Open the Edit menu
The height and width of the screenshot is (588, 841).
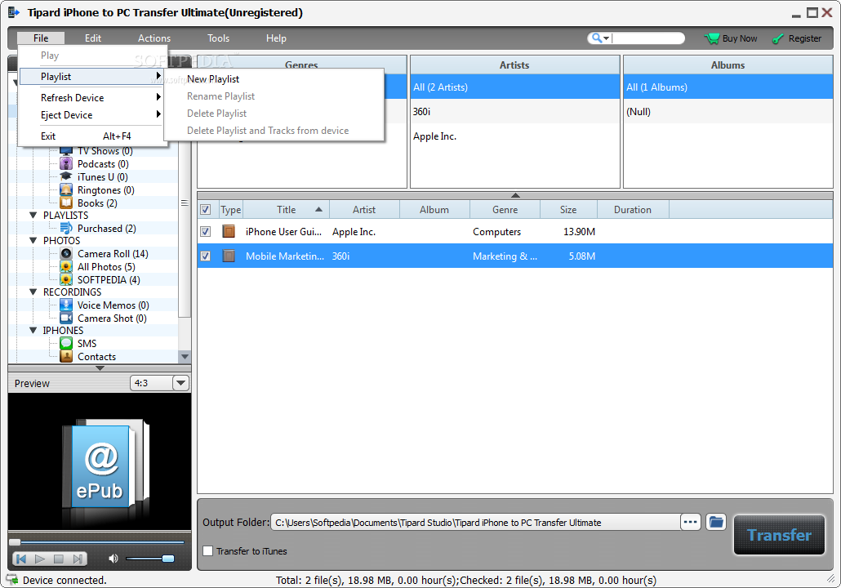click(x=93, y=38)
